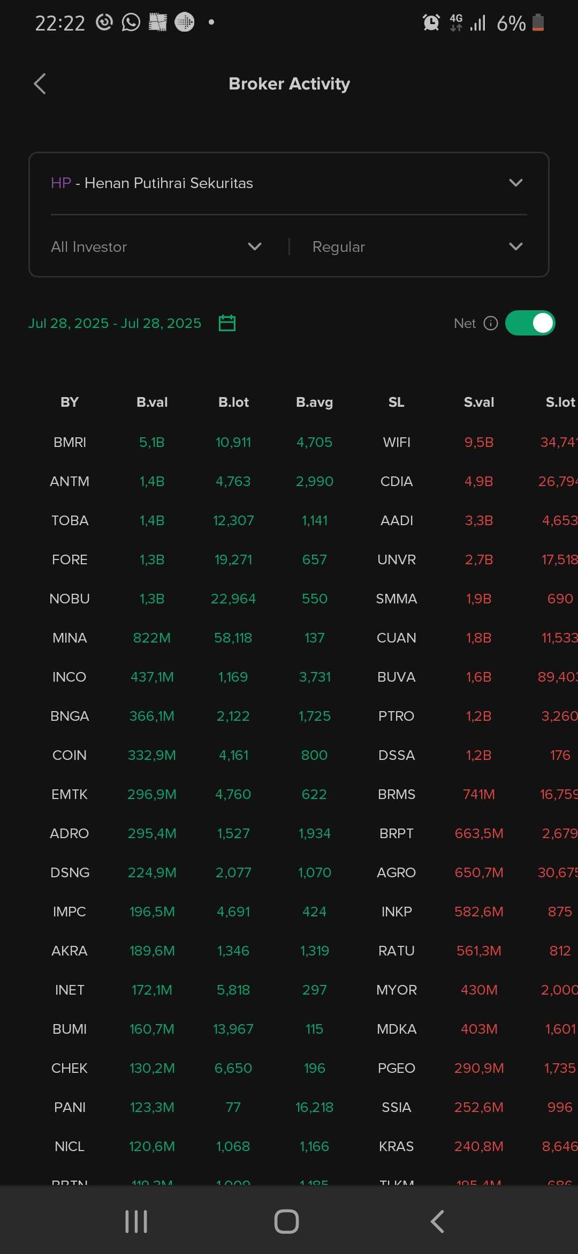
Task: Select ADRO stock ticker
Action: click(70, 833)
